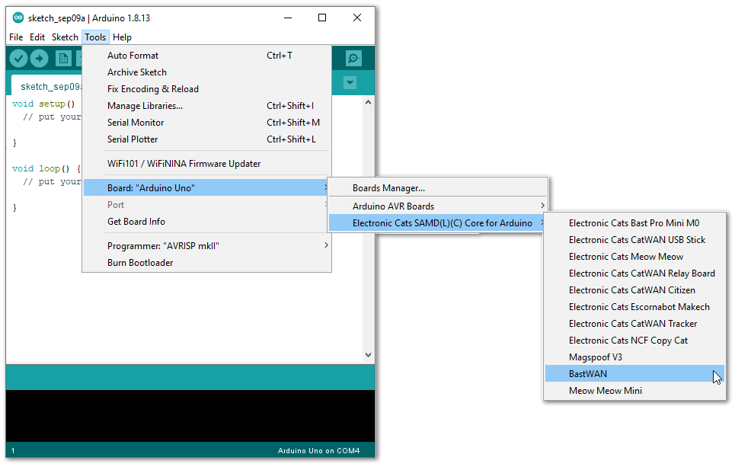Choose Burn Bootloader
The height and width of the screenshot is (467, 735).
206,263
